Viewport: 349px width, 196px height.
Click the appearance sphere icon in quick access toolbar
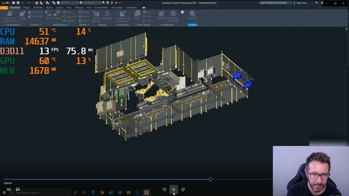(81, 3)
